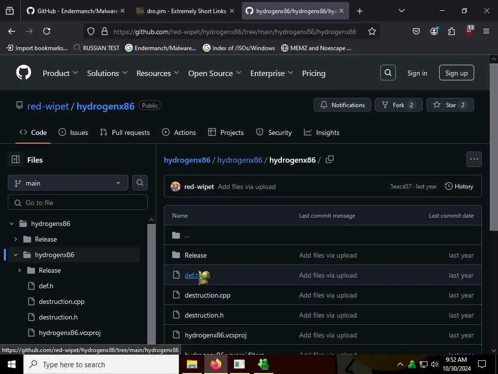Viewport: 498px width, 374px height.
Task: Click the Sign up button
Action: [456, 73]
